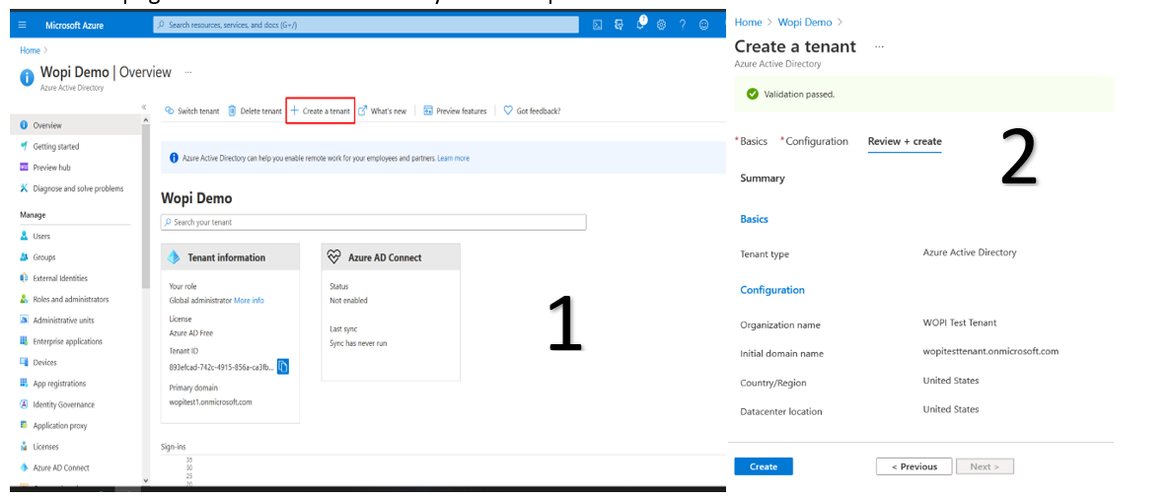
Task: Click the Previous button
Action: (x=914, y=466)
